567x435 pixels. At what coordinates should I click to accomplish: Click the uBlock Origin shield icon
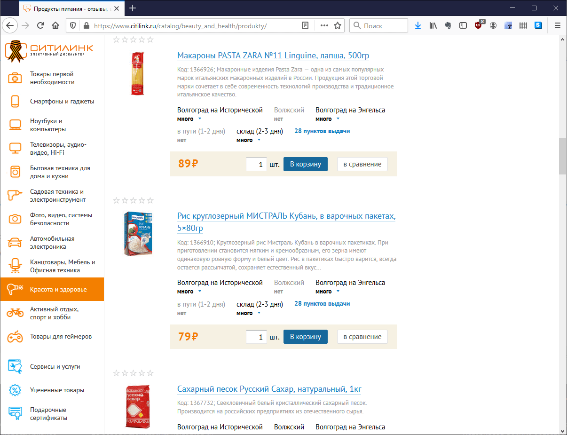coord(478,25)
